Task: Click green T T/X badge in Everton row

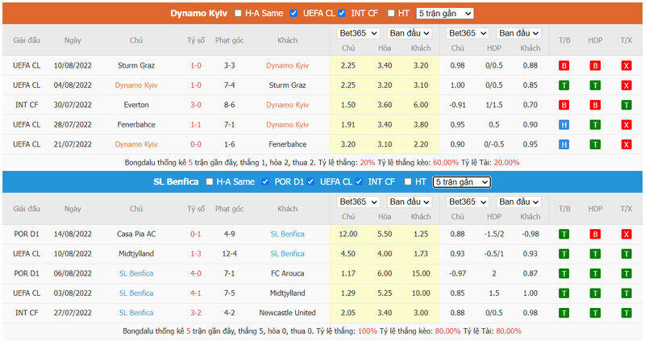Action: coord(626,106)
